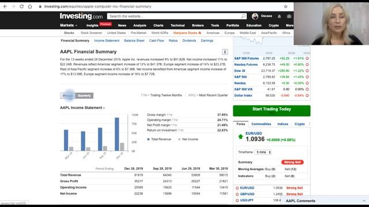Click the Strong Sell summary badge
The image size is (369, 207).
click(292, 162)
